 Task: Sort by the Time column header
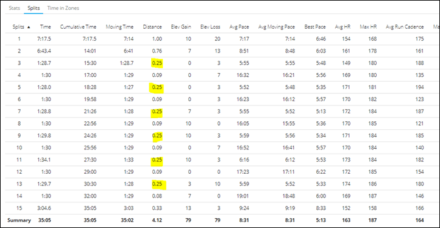click(46, 27)
